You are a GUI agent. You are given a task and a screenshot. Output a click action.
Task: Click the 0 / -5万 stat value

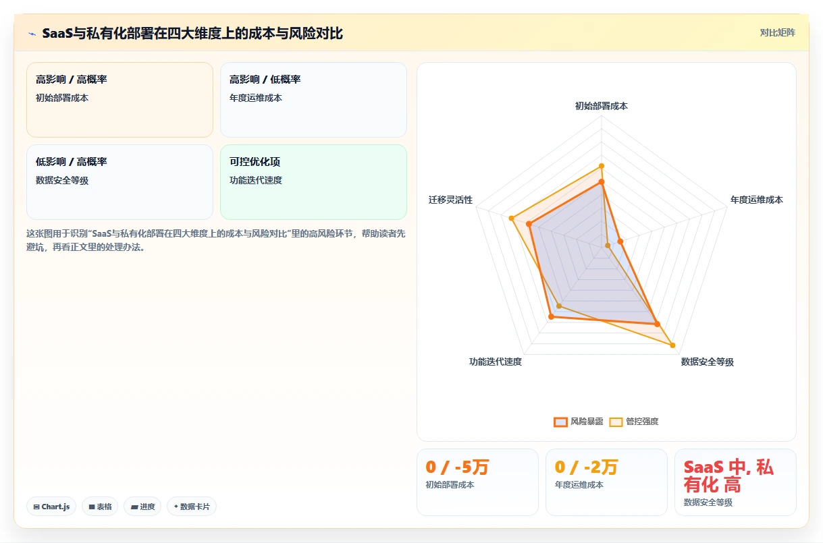pos(457,467)
